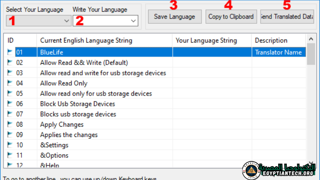The width and height of the screenshot is (320, 180).
Task: Click the vertical scrollbar of the list
Action: click(311, 108)
